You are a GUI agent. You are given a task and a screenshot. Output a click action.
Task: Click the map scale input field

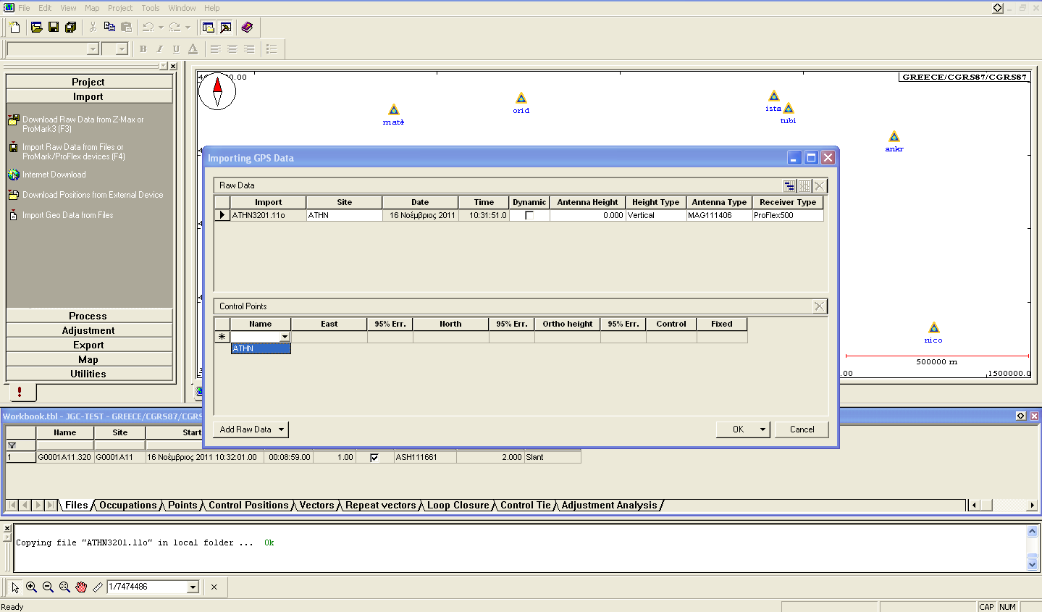coord(147,587)
